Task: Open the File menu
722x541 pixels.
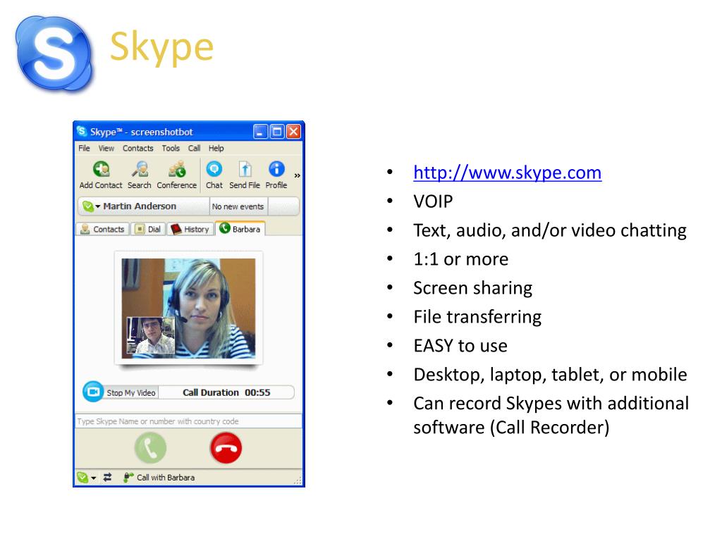Action: (85, 148)
